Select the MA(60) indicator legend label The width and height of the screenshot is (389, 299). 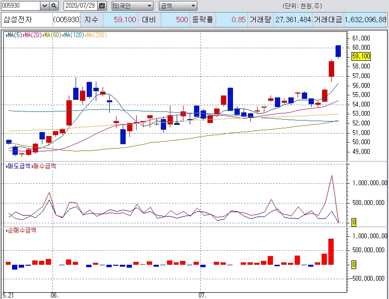point(52,35)
